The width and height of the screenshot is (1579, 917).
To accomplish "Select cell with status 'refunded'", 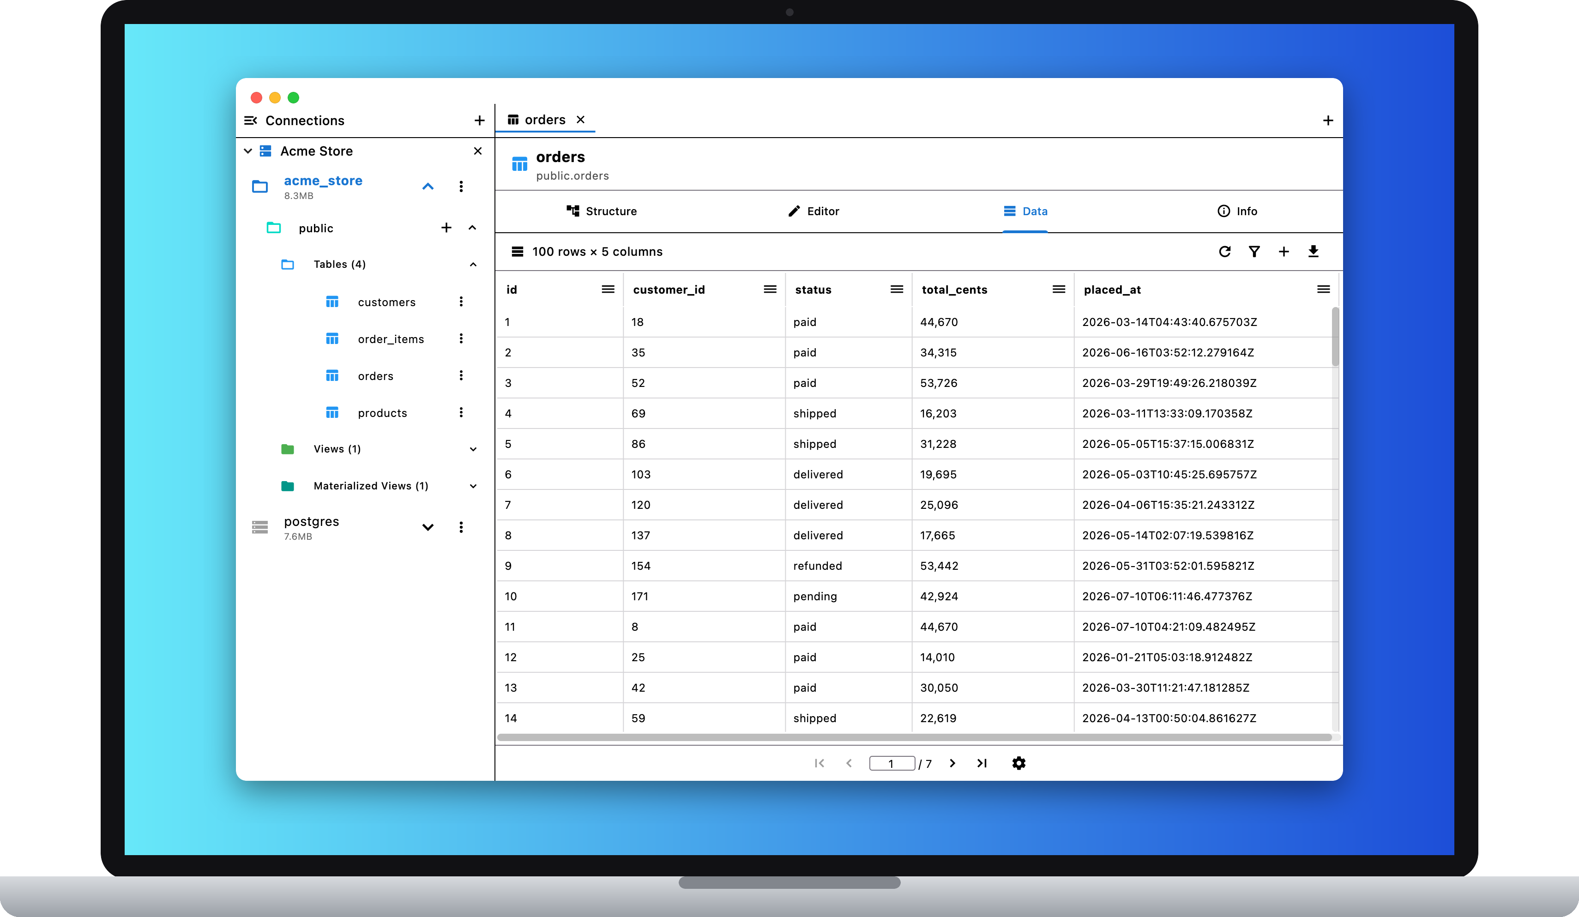I will pos(849,566).
